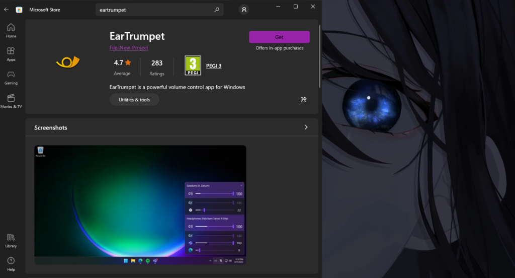Image resolution: width=515 pixels, height=278 pixels.
Task: Click the Screenshots section heading
Action: (x=51, y=127)
